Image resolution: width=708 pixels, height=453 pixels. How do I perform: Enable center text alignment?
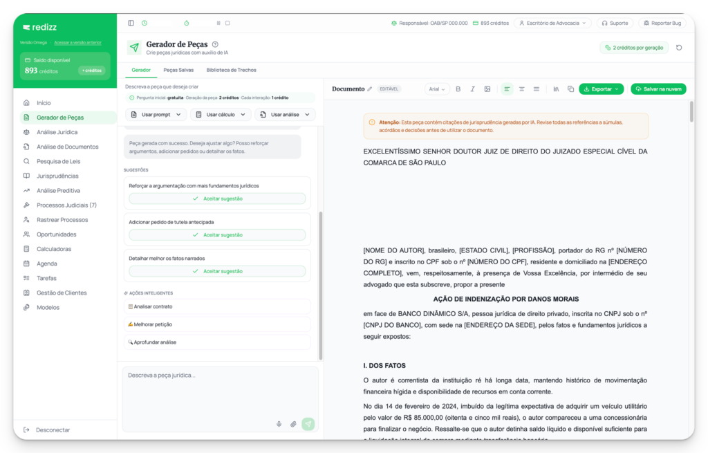[x=521, y=89]
